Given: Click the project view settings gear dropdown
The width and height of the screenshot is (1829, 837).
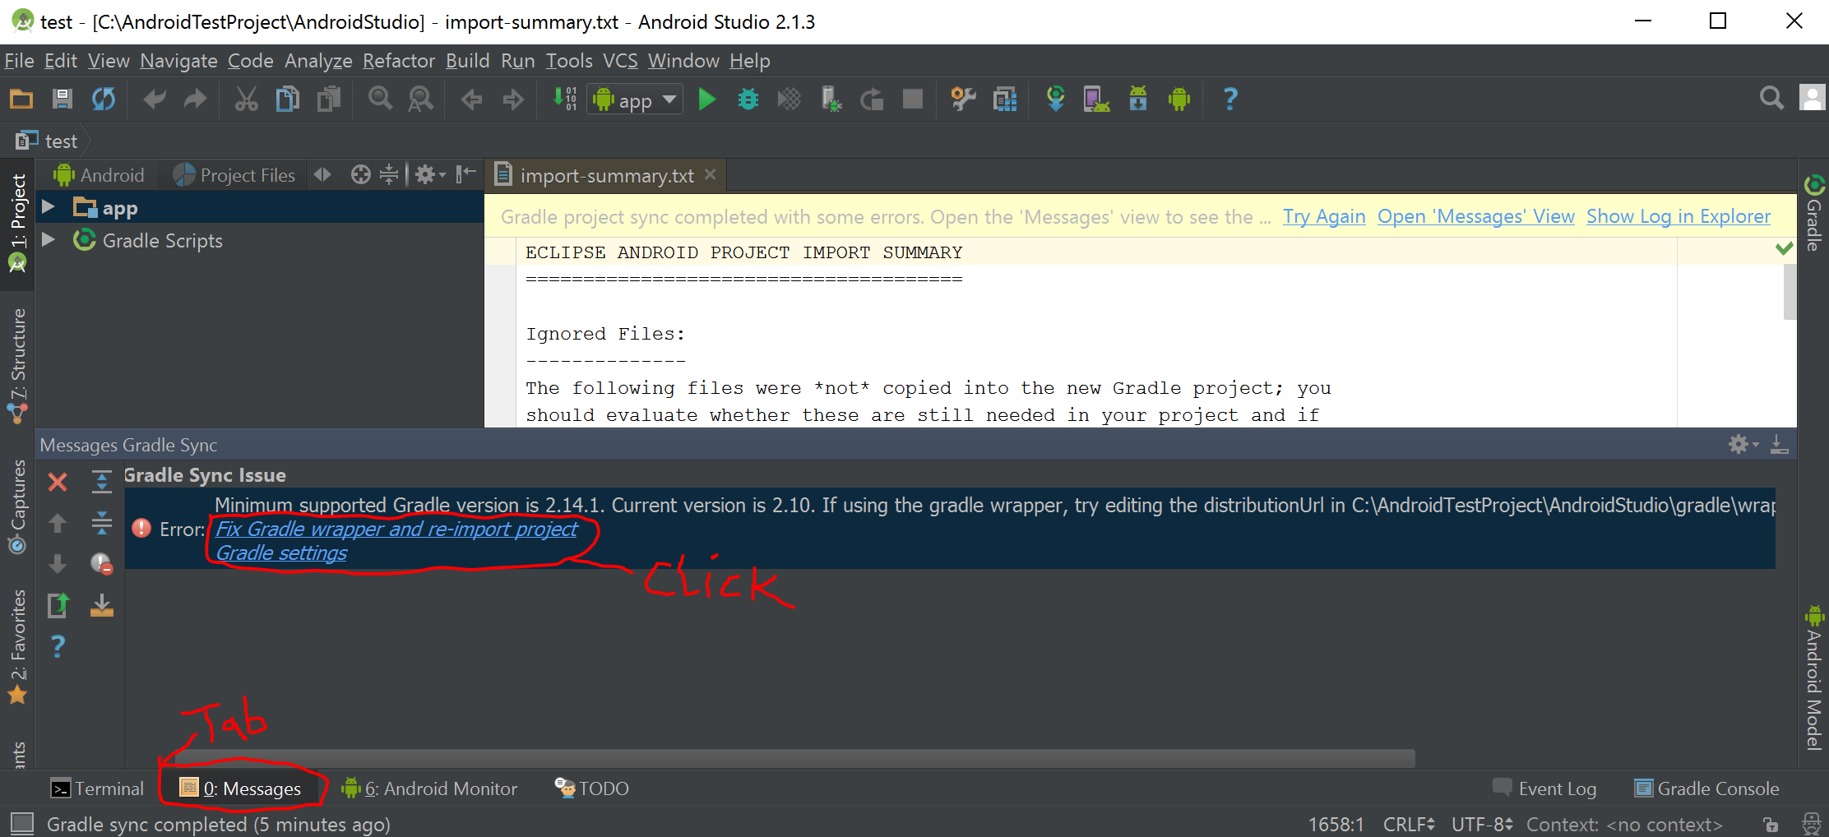Looking at the screenshot, I should (x=429, y=174).
